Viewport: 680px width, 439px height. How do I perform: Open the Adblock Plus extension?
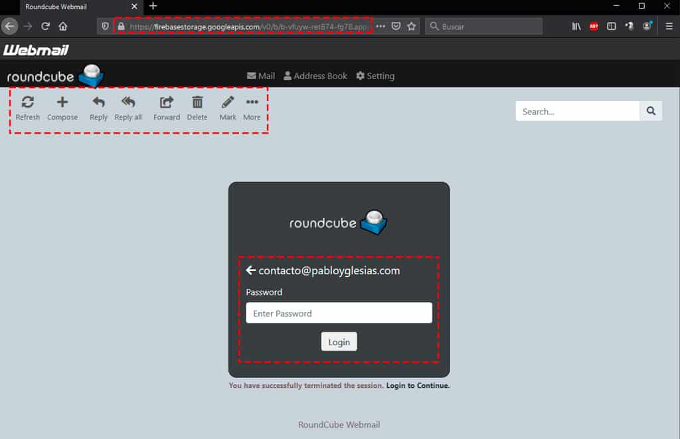(x=594, y=27)
